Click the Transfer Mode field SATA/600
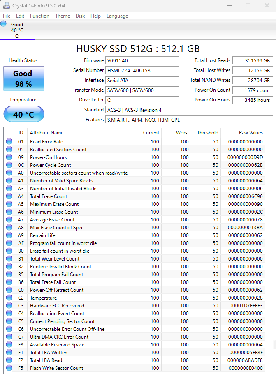The height and width of the screenshot is (376, 276). 142,90
